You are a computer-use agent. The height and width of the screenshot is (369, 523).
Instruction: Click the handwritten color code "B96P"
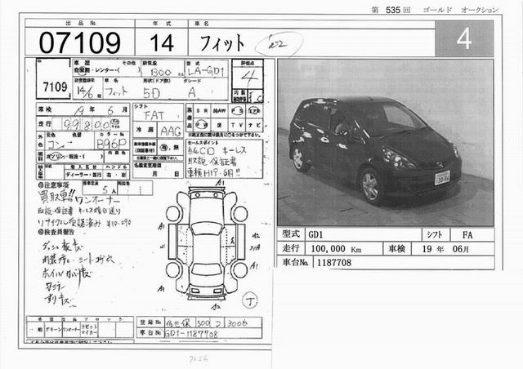pos(111,144)
